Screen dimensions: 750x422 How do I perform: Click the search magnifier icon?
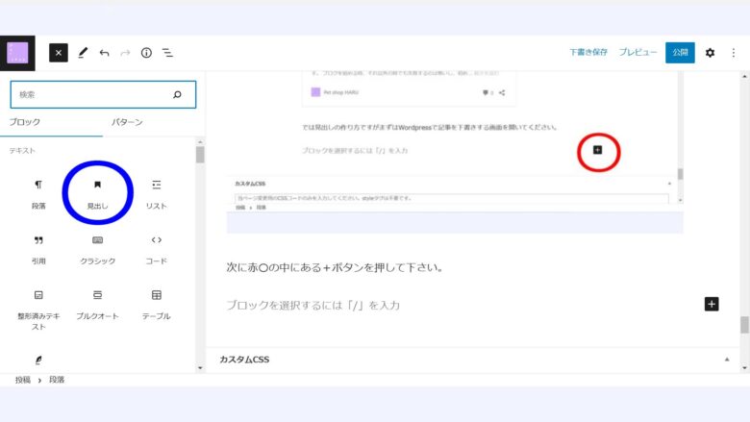coord(177,94)
